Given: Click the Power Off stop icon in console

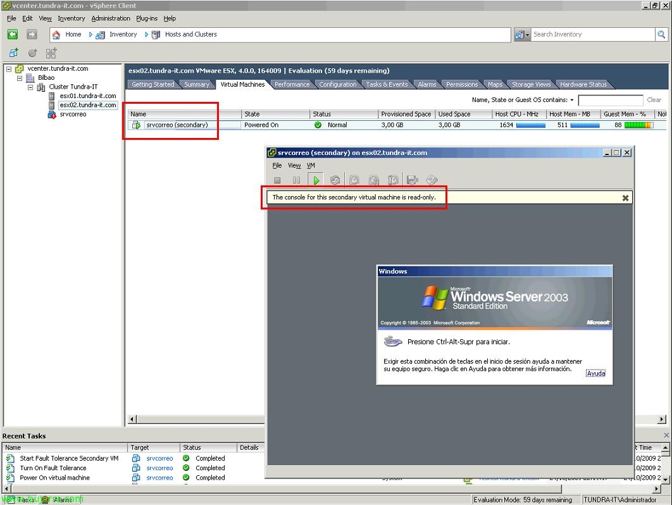Looking at the screenshot, I should point(277,180).
